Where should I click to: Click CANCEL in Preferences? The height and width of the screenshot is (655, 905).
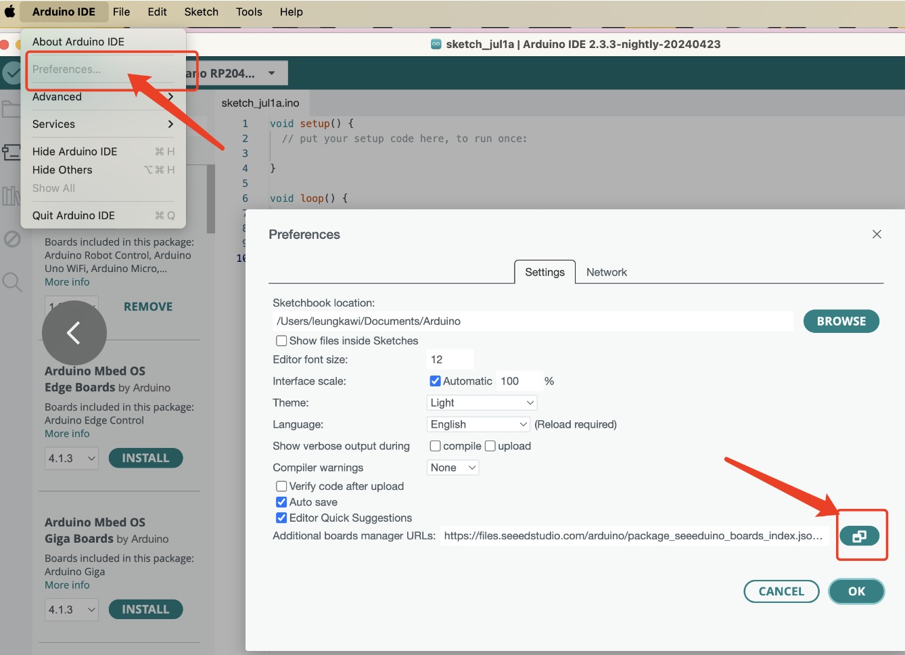pyautogui.click(x=781, y=591)
